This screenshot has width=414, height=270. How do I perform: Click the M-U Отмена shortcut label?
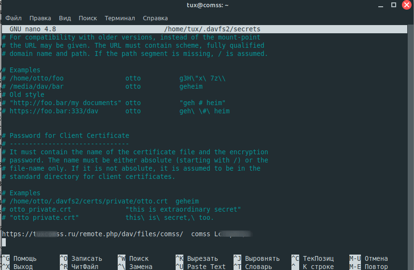368,258
